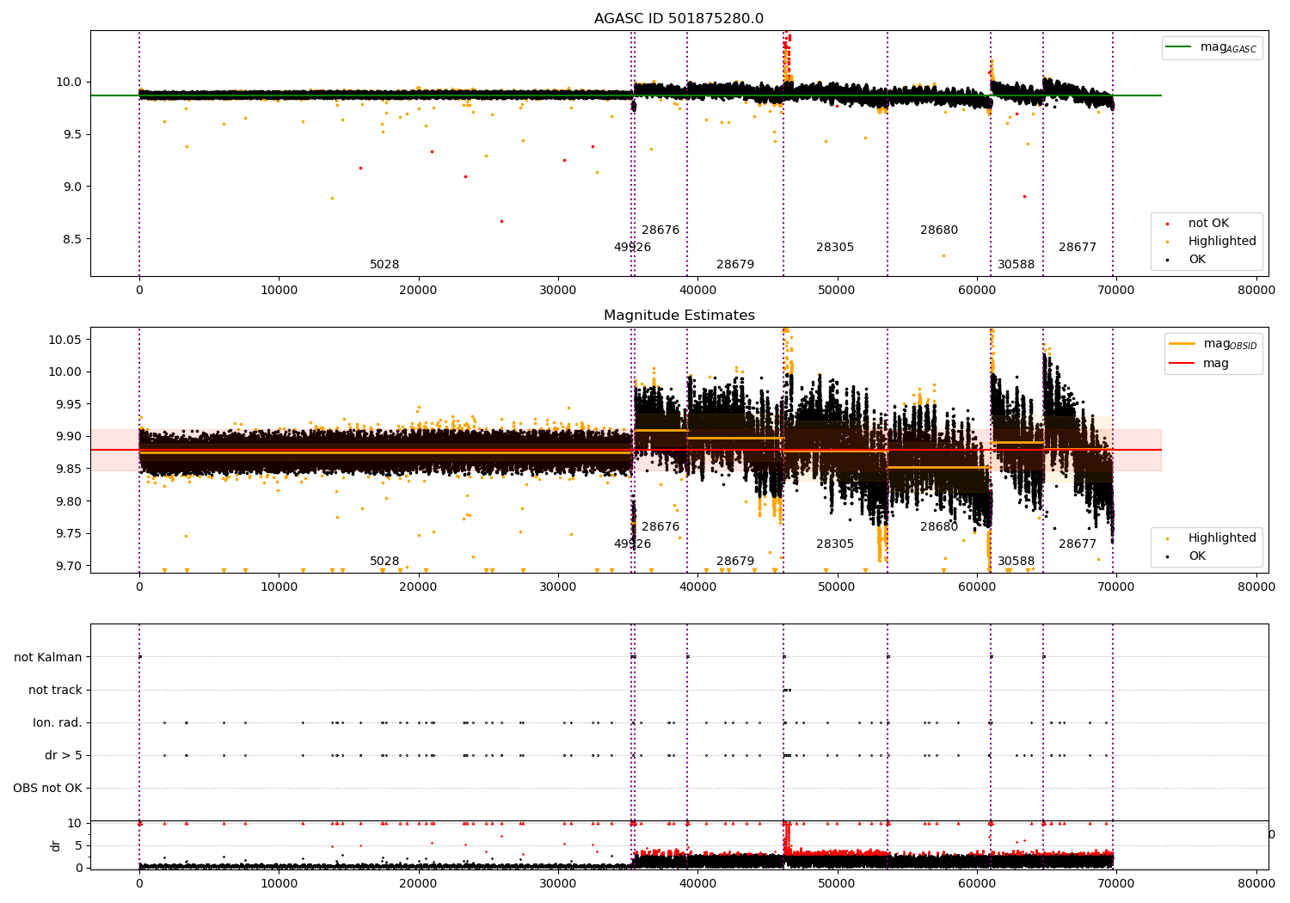Click the 'Ion. rad.' axis label

pyautogui.click(x=58, y=723)
